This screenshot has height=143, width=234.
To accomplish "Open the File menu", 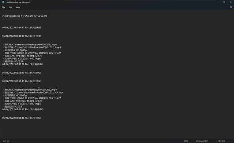I will [x=3, y=7].
